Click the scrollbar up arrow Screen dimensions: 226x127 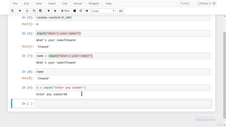(x=225, y=16)
